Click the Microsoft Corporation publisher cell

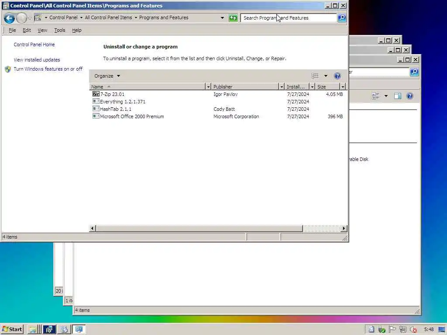click(236, 116)
